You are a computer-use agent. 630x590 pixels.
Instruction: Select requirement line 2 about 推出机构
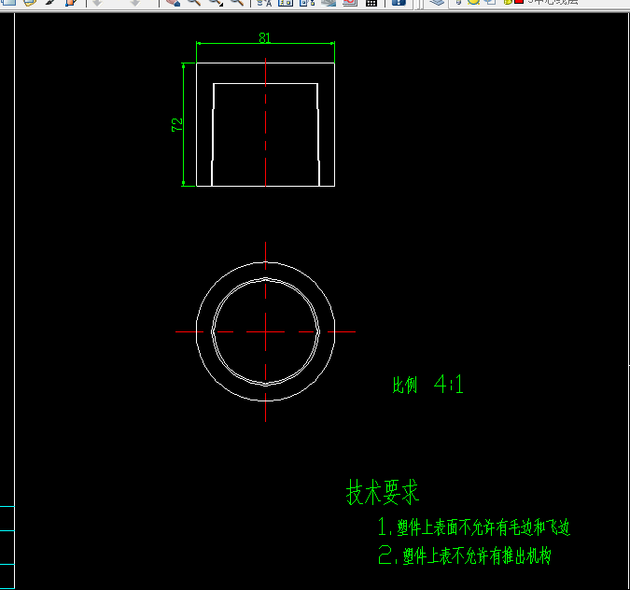click(x=465, y=555)
